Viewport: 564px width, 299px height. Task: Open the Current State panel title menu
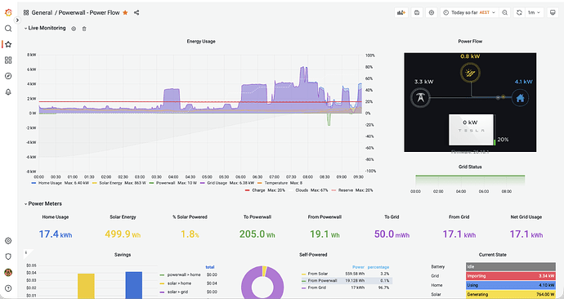[492, 254]
